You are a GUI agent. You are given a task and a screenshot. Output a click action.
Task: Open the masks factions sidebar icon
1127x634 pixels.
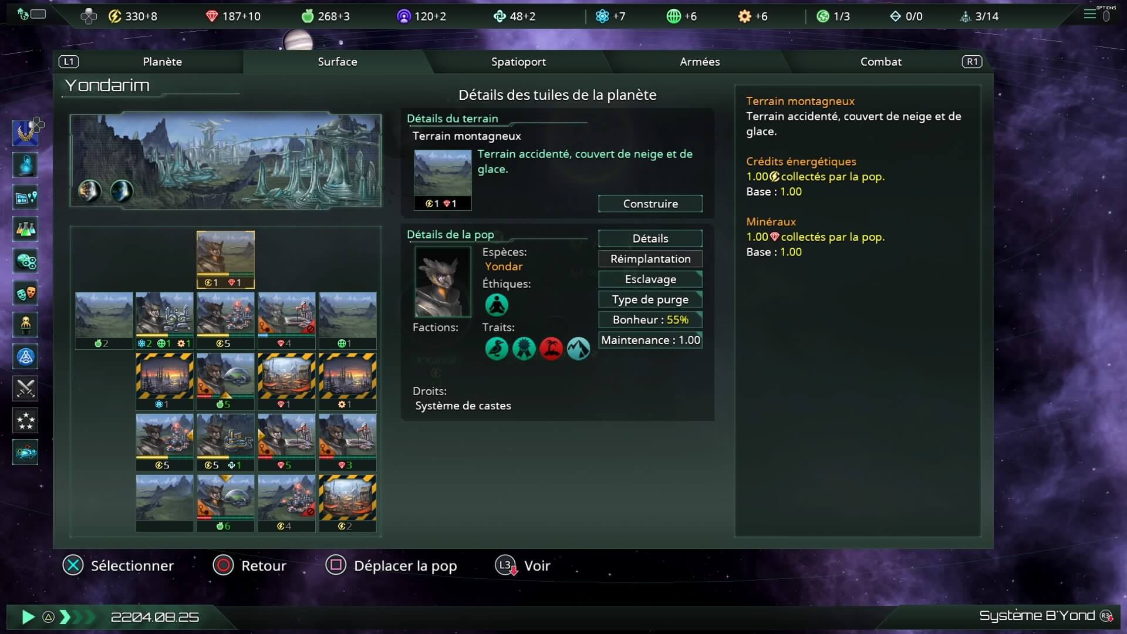[x=25, y=292]
